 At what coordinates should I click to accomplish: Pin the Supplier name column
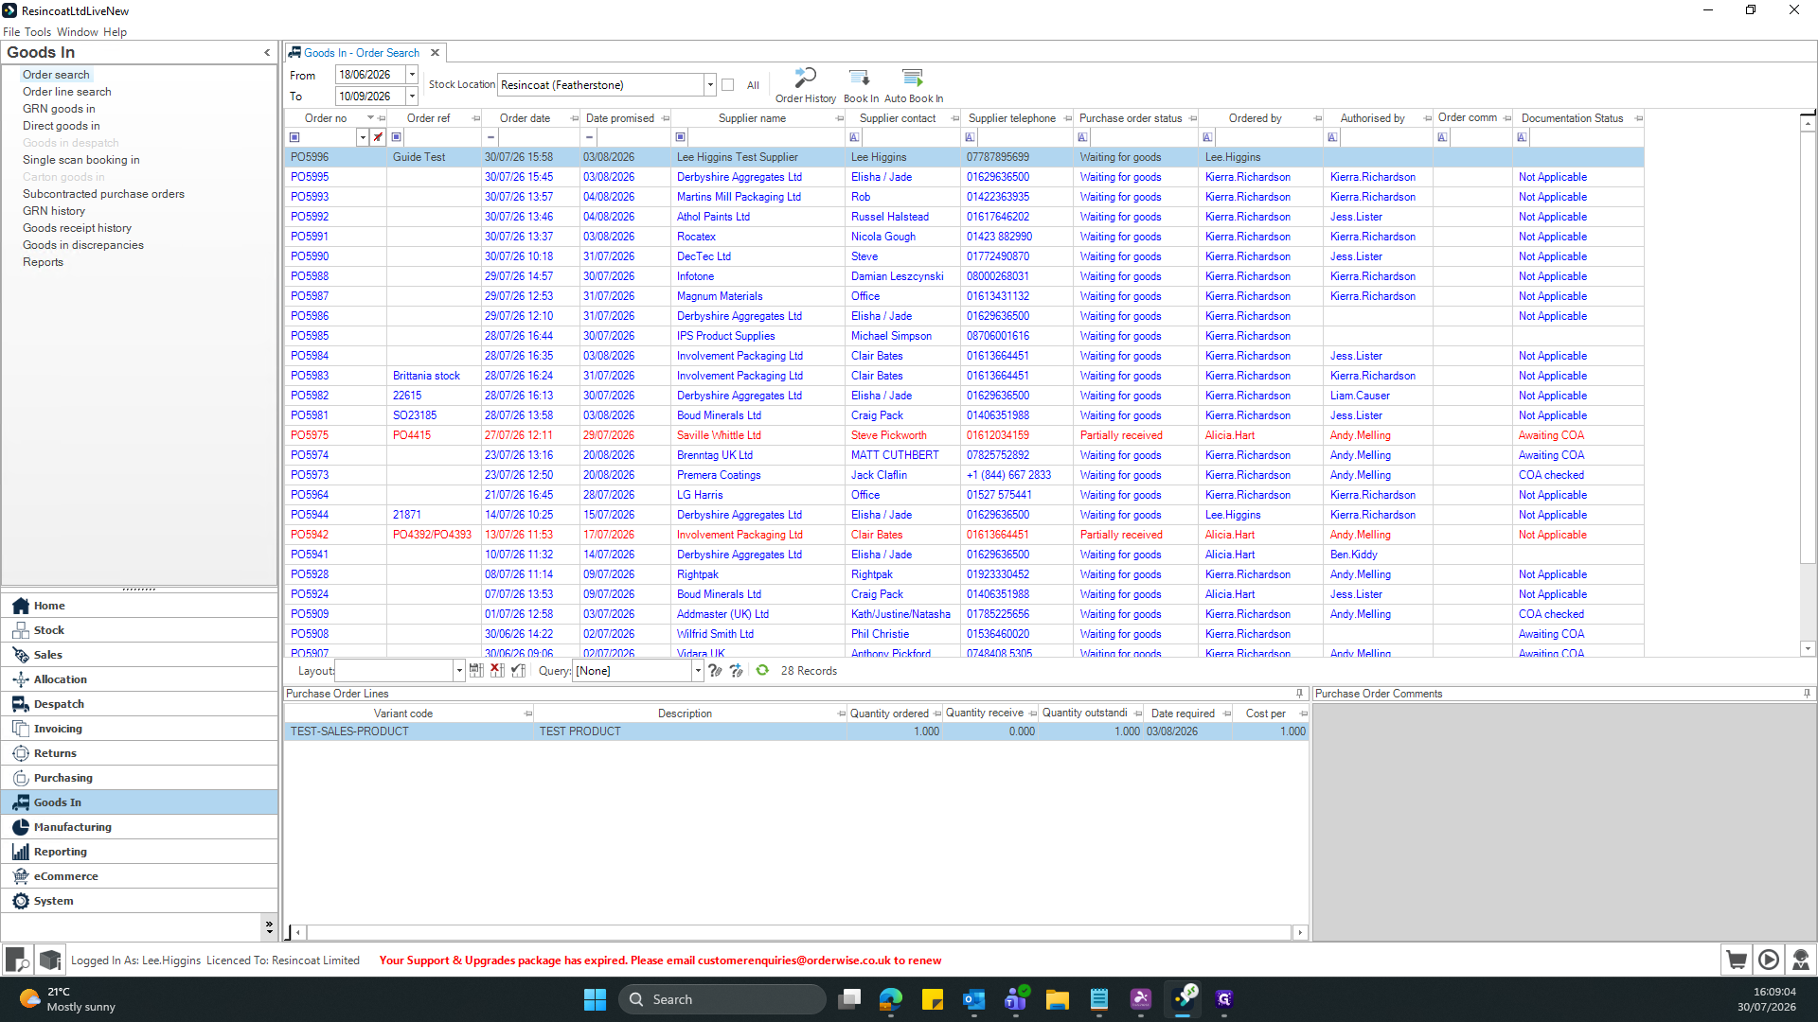(840, 118)
